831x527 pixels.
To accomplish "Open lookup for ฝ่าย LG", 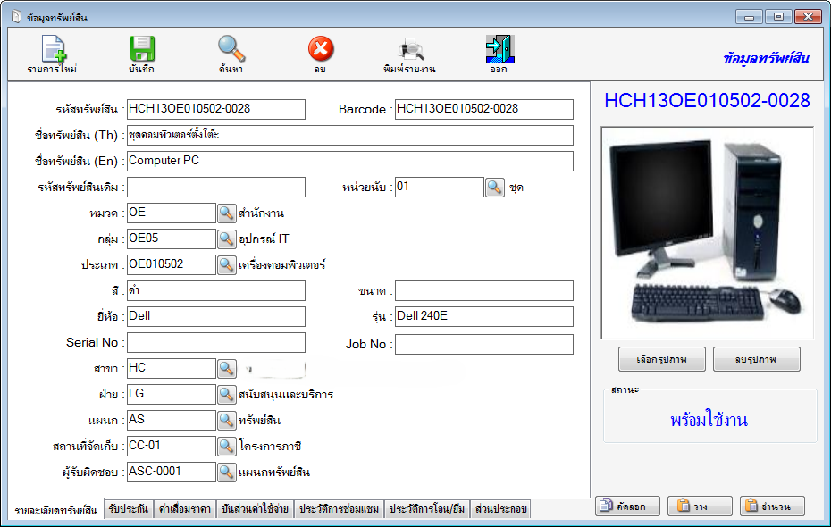I will [x=226, y=394].
